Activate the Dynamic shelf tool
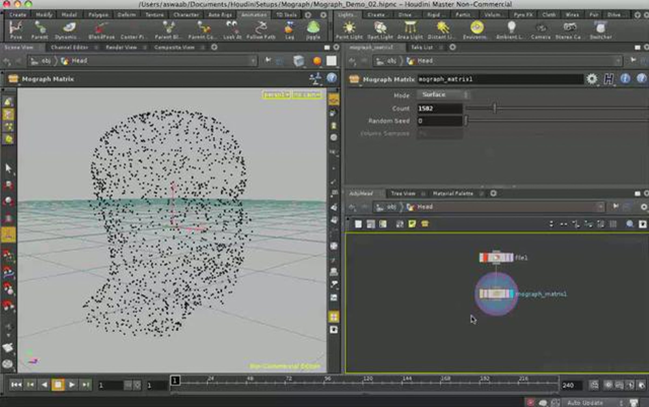Image resolution: width=649 pixels, height=407 pixels. coord(67,30)
